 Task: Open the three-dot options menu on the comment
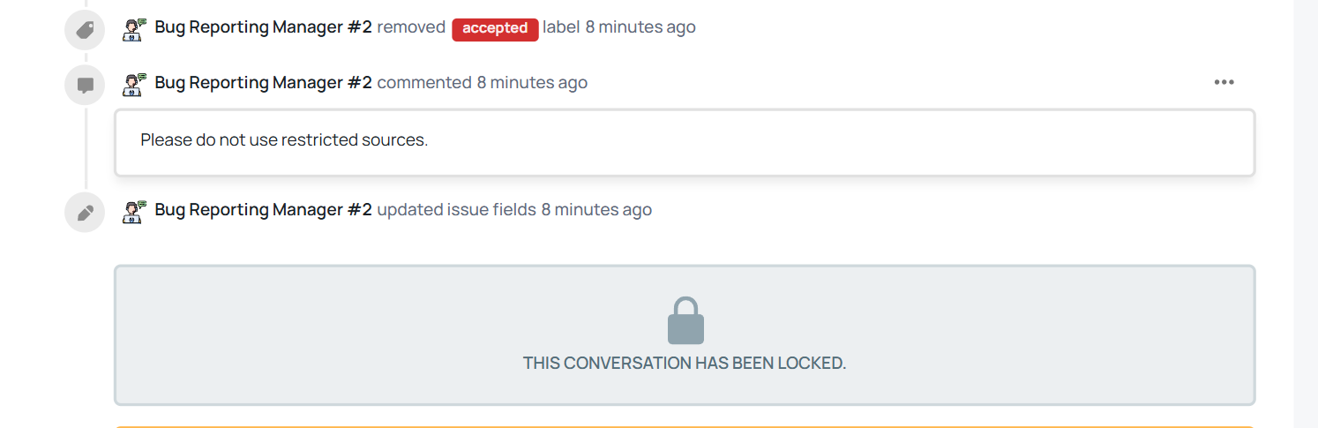pyautogui.click(x=1224, y=82)
